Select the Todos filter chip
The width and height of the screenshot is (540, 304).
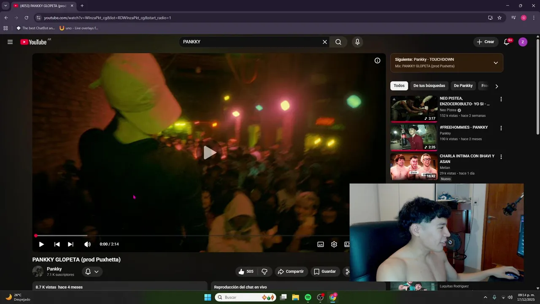click(399, 86)
